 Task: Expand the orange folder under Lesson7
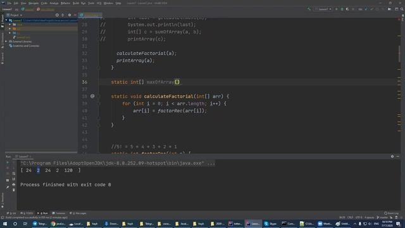click(x=10, y=28)
